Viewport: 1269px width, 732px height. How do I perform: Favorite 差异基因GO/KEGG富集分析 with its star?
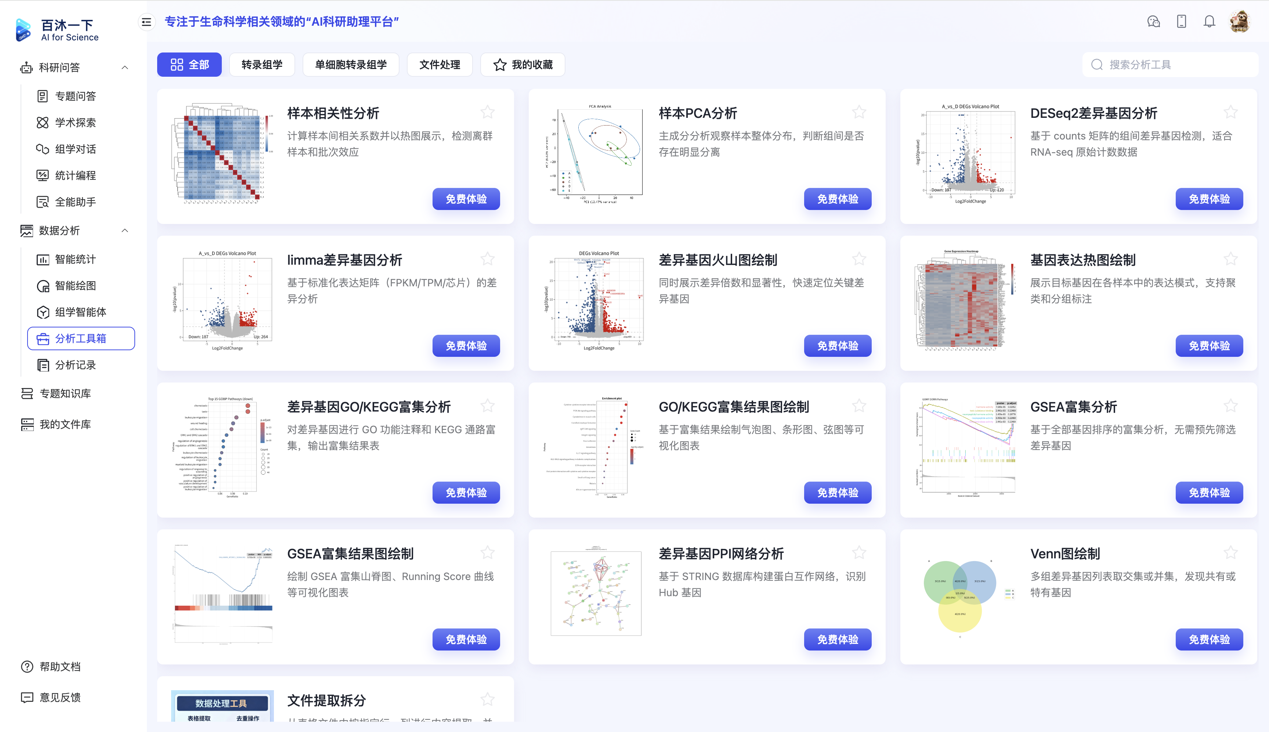point(487,406)
